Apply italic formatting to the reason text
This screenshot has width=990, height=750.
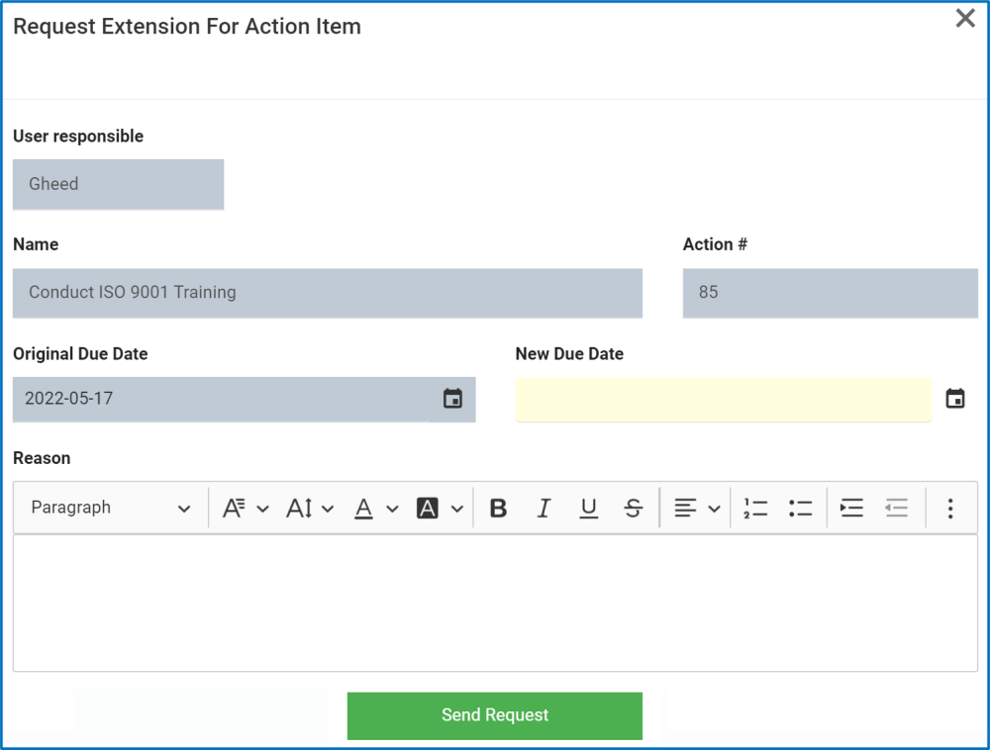(x=544, y=508)
